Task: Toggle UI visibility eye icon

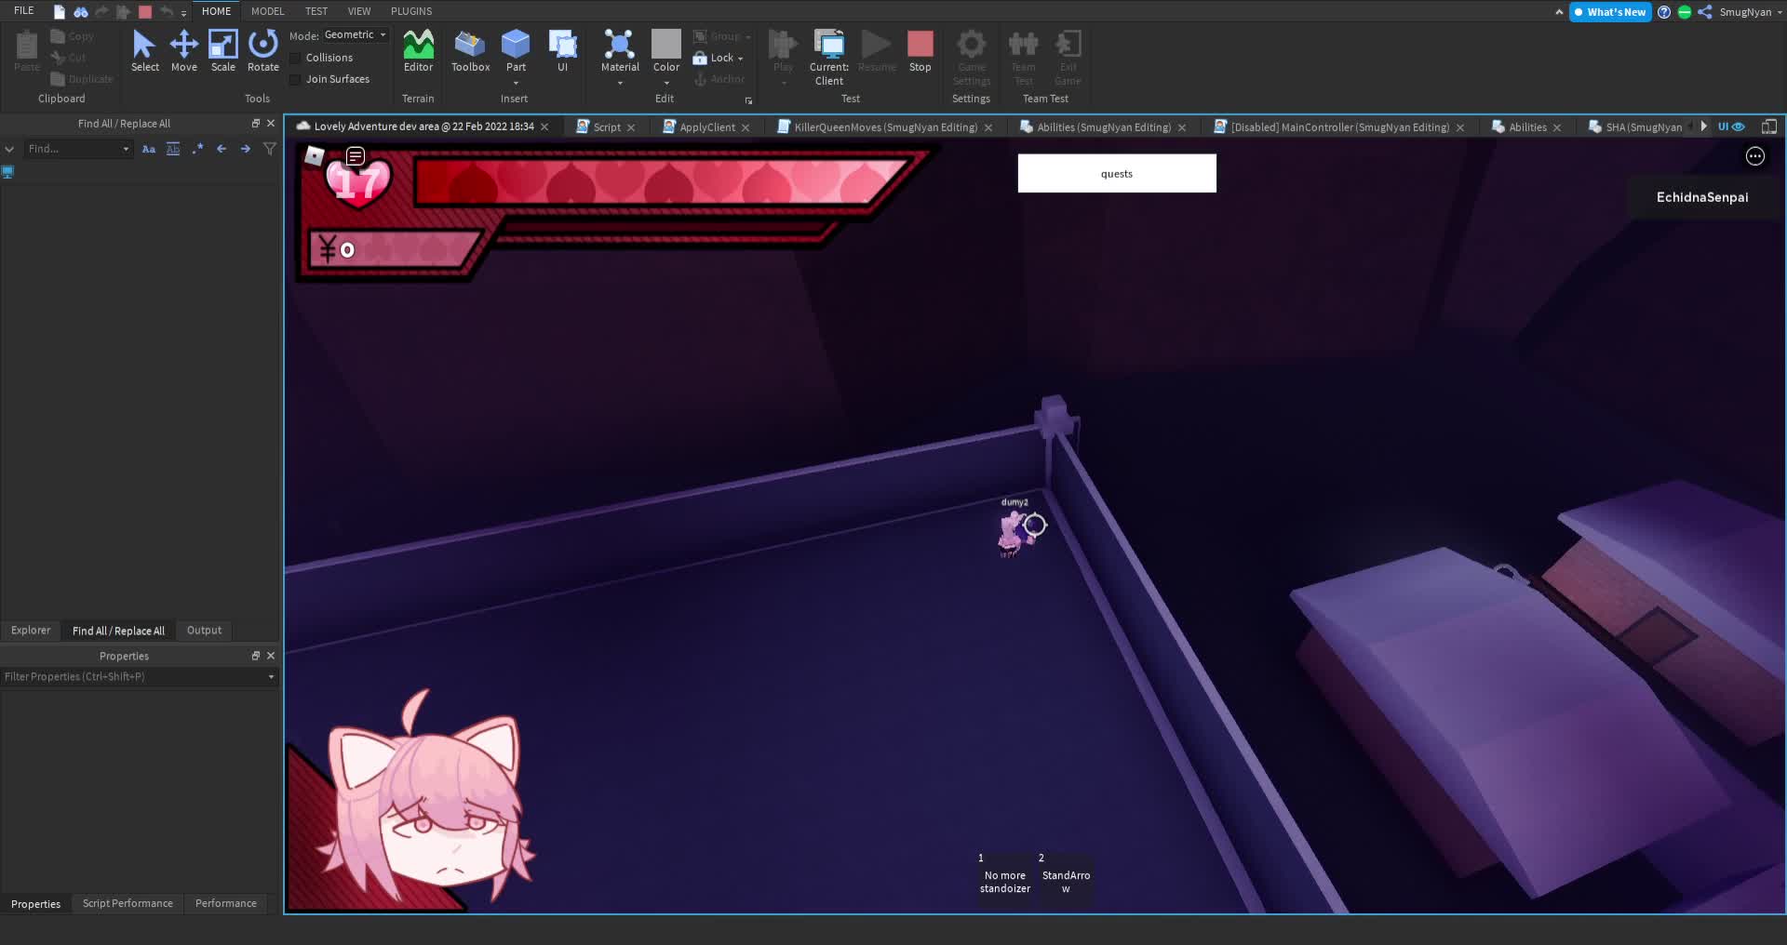Action: point(1738,126)
